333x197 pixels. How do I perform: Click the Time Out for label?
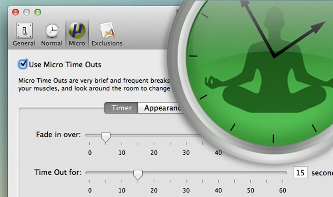click(58, 172)
